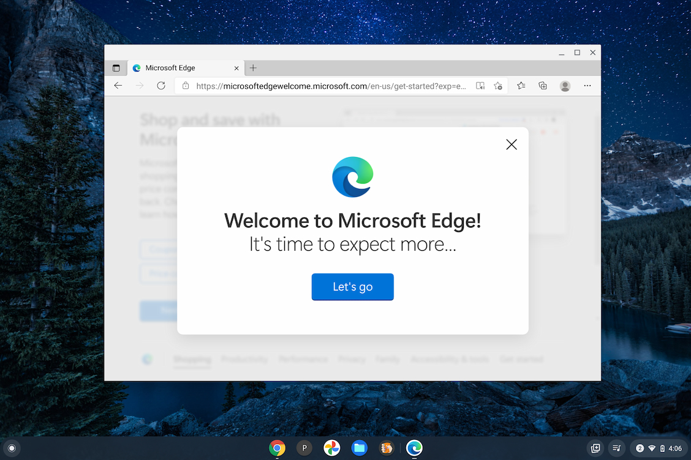Screen dimensions: 691x460
Task: Open the Files app
Action: [x=359, y=448]
